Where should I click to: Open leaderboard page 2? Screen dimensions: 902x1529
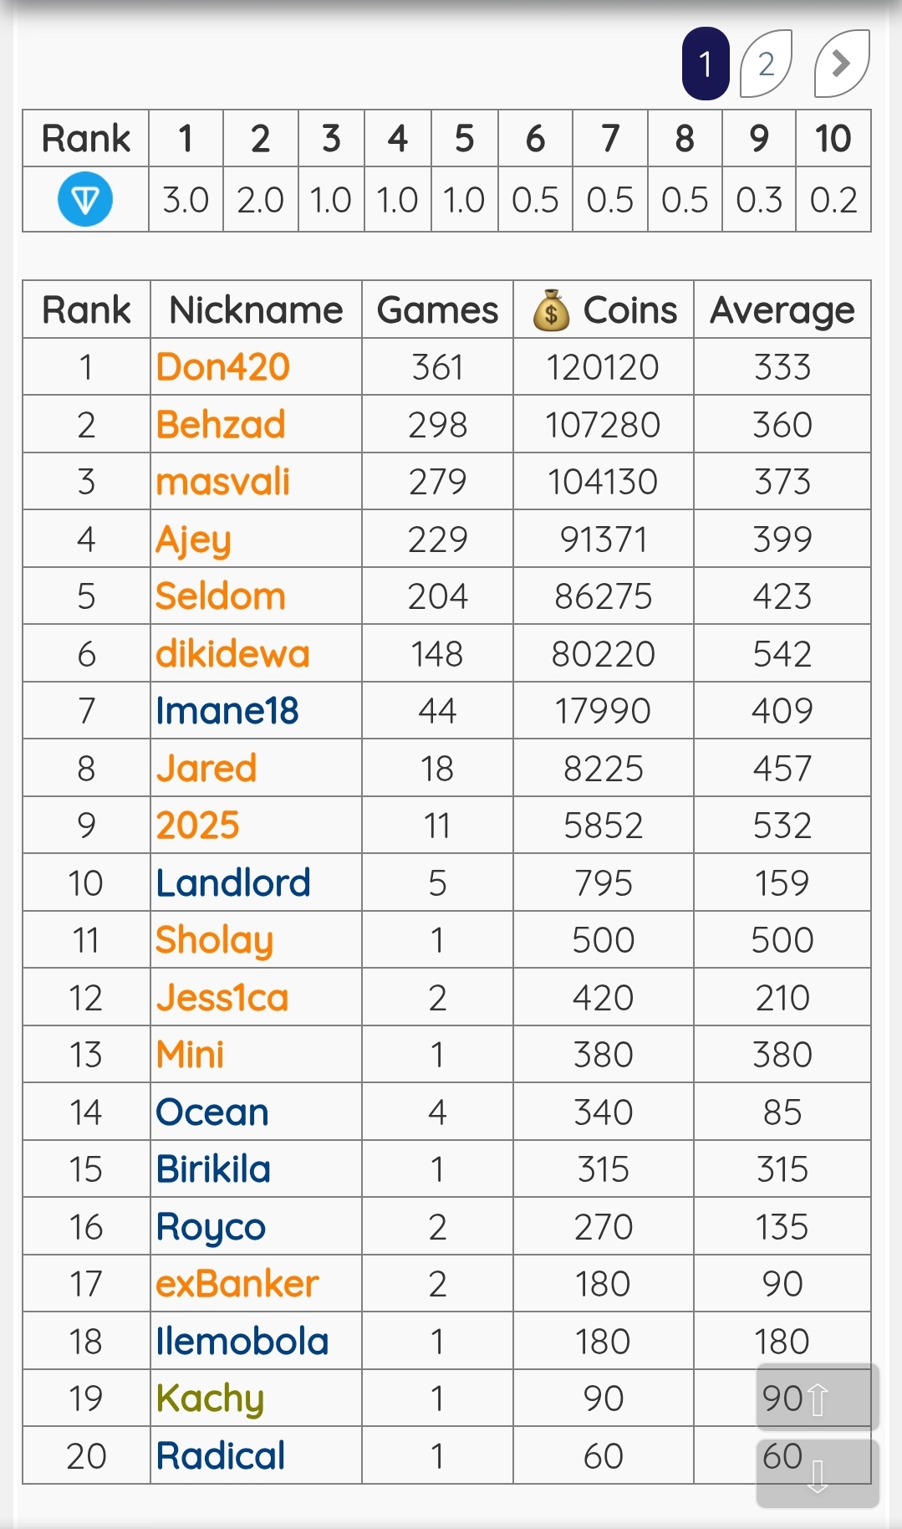click(766, 64)
